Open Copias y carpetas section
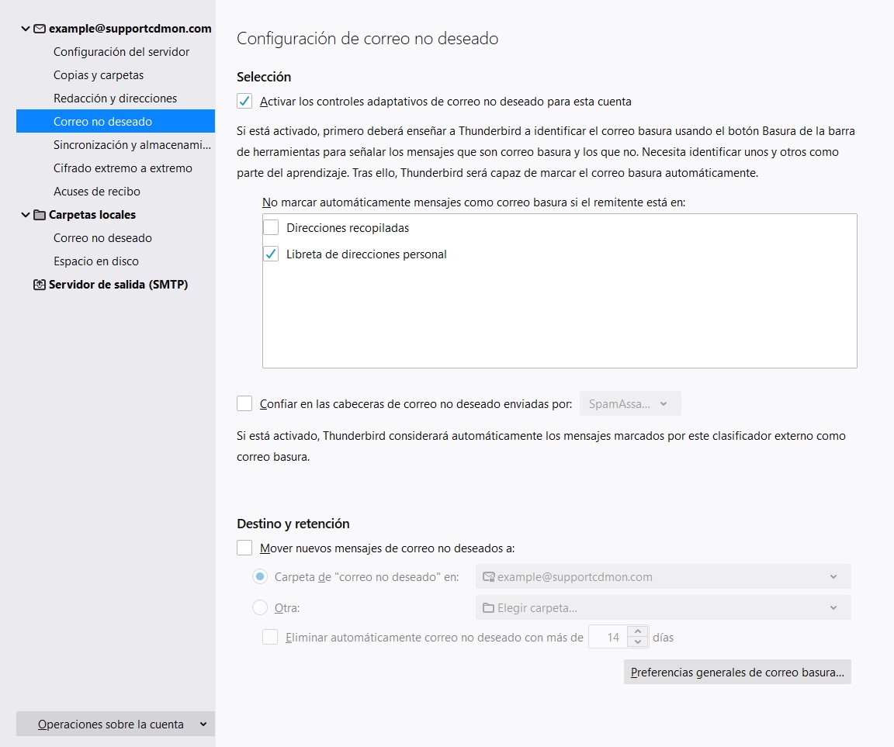894x747 pixels. [99, 75]
